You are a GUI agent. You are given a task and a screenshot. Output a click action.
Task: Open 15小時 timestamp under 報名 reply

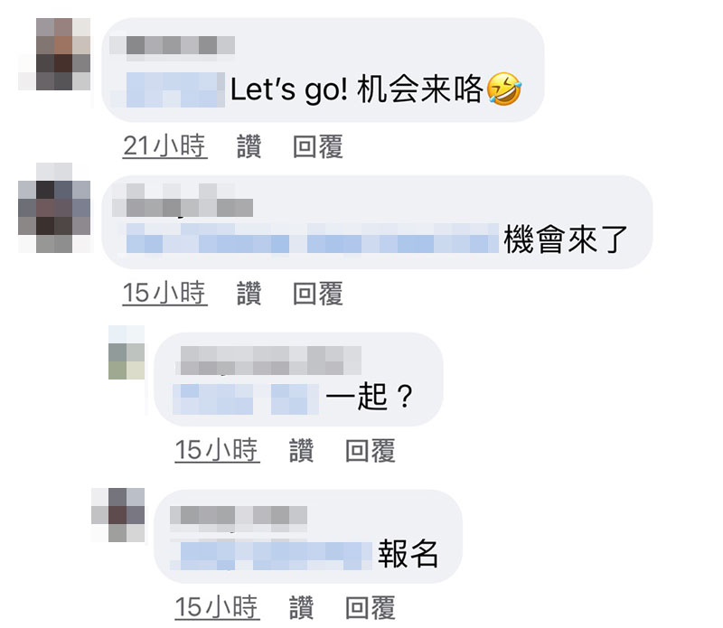pos(217,607)
